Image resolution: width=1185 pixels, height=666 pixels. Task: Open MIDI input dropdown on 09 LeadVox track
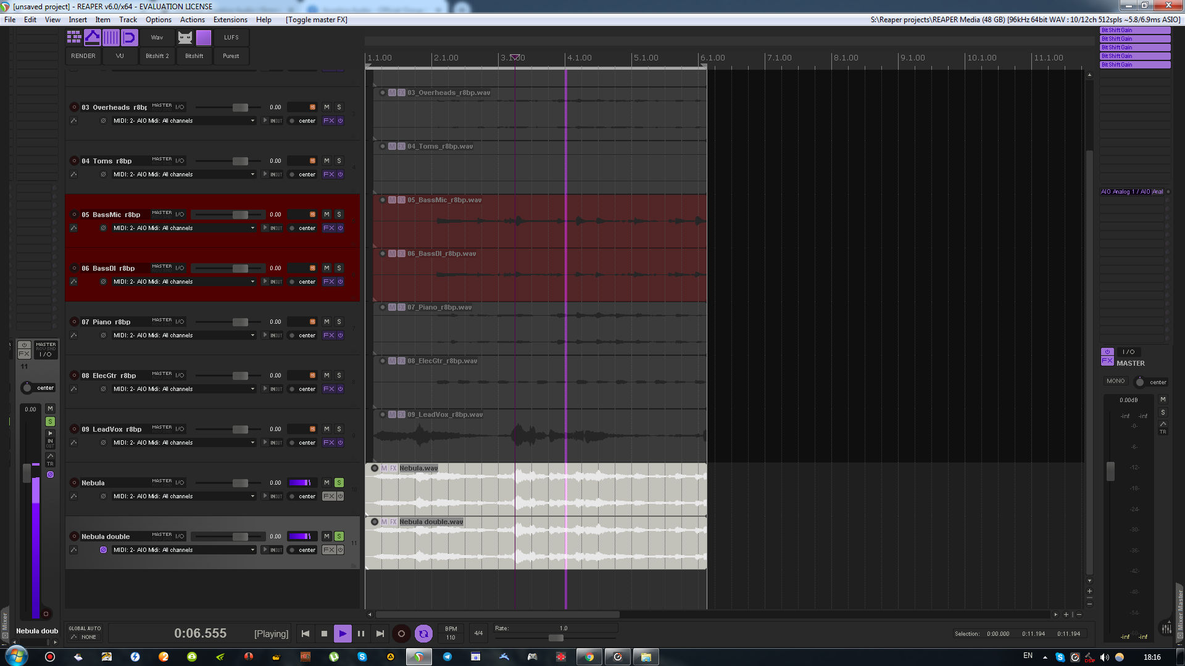click(x=184, y=443)
